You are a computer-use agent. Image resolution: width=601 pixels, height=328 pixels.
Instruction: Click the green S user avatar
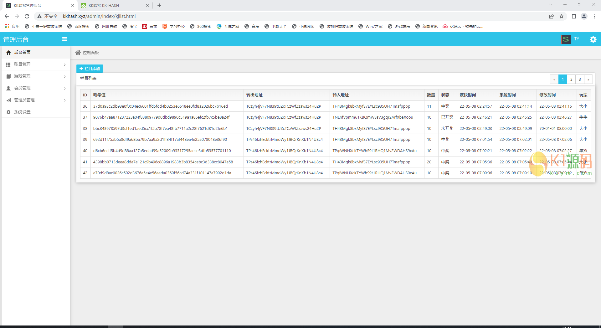(x=566, y=39)
